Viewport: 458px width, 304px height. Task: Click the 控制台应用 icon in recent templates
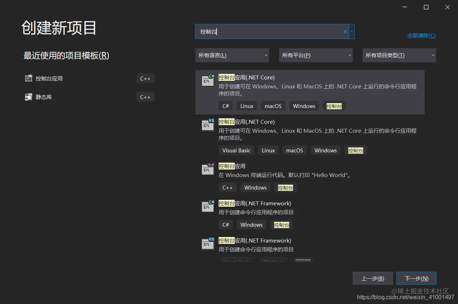28,78
